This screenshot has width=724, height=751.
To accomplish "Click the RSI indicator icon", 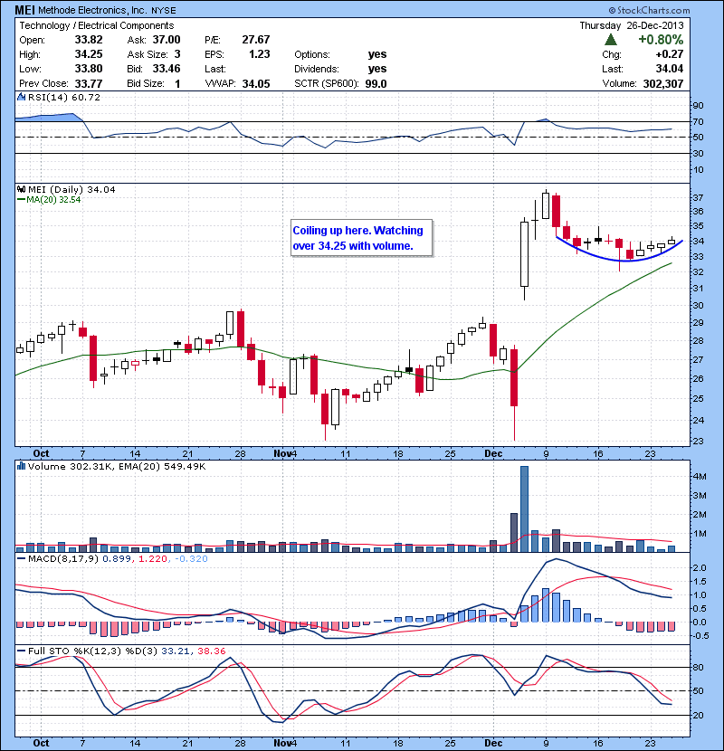I will pos(21,97).
